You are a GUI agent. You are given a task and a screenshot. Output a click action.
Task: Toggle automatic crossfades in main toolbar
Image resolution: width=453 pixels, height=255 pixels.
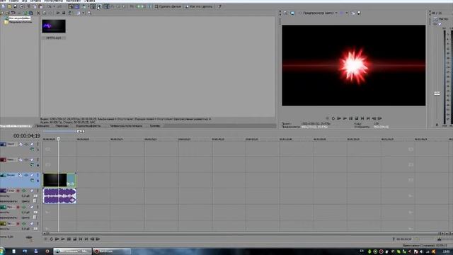coord(76,6)
